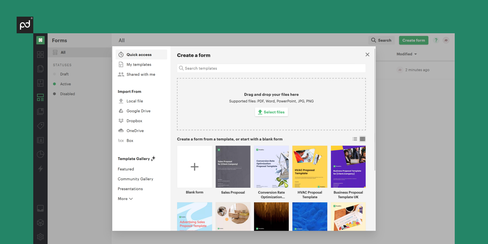This screenshot has width=488, height=244.
Task: Open the Documents icon in sidebar
Action: click(40, 69)
